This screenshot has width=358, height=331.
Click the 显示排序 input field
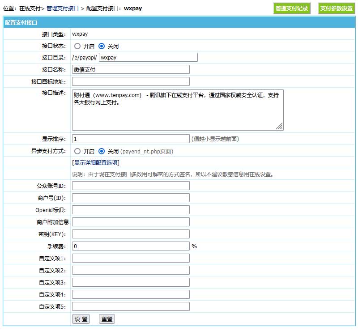[x=131, y=139]
